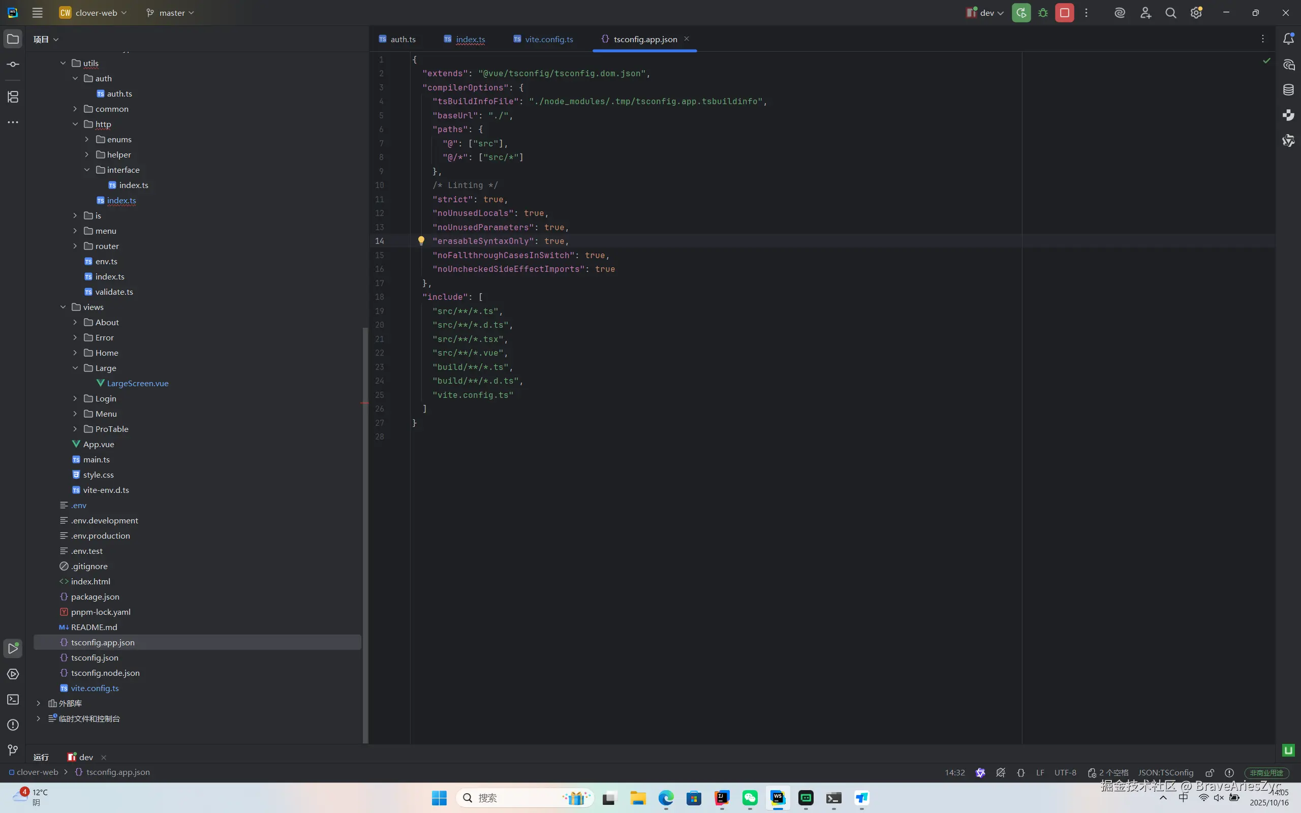Switch to the auth.ts editor tab
The image size is (1301, 813).
pos(402,39)
